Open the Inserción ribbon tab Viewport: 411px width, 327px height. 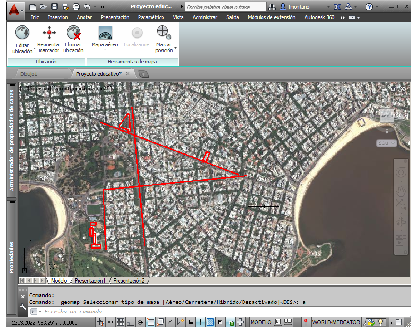[x=58, y=17]
